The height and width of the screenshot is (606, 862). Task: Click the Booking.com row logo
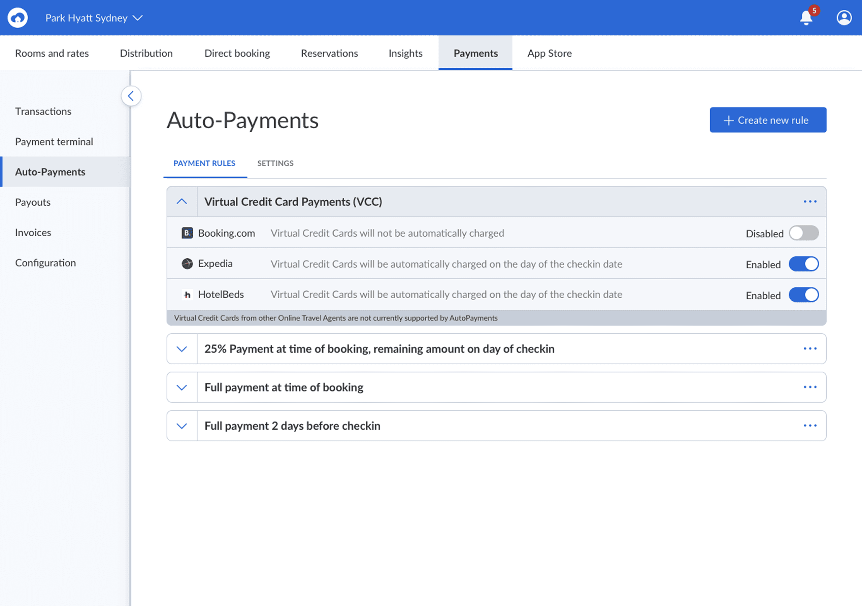click(187, 233)
